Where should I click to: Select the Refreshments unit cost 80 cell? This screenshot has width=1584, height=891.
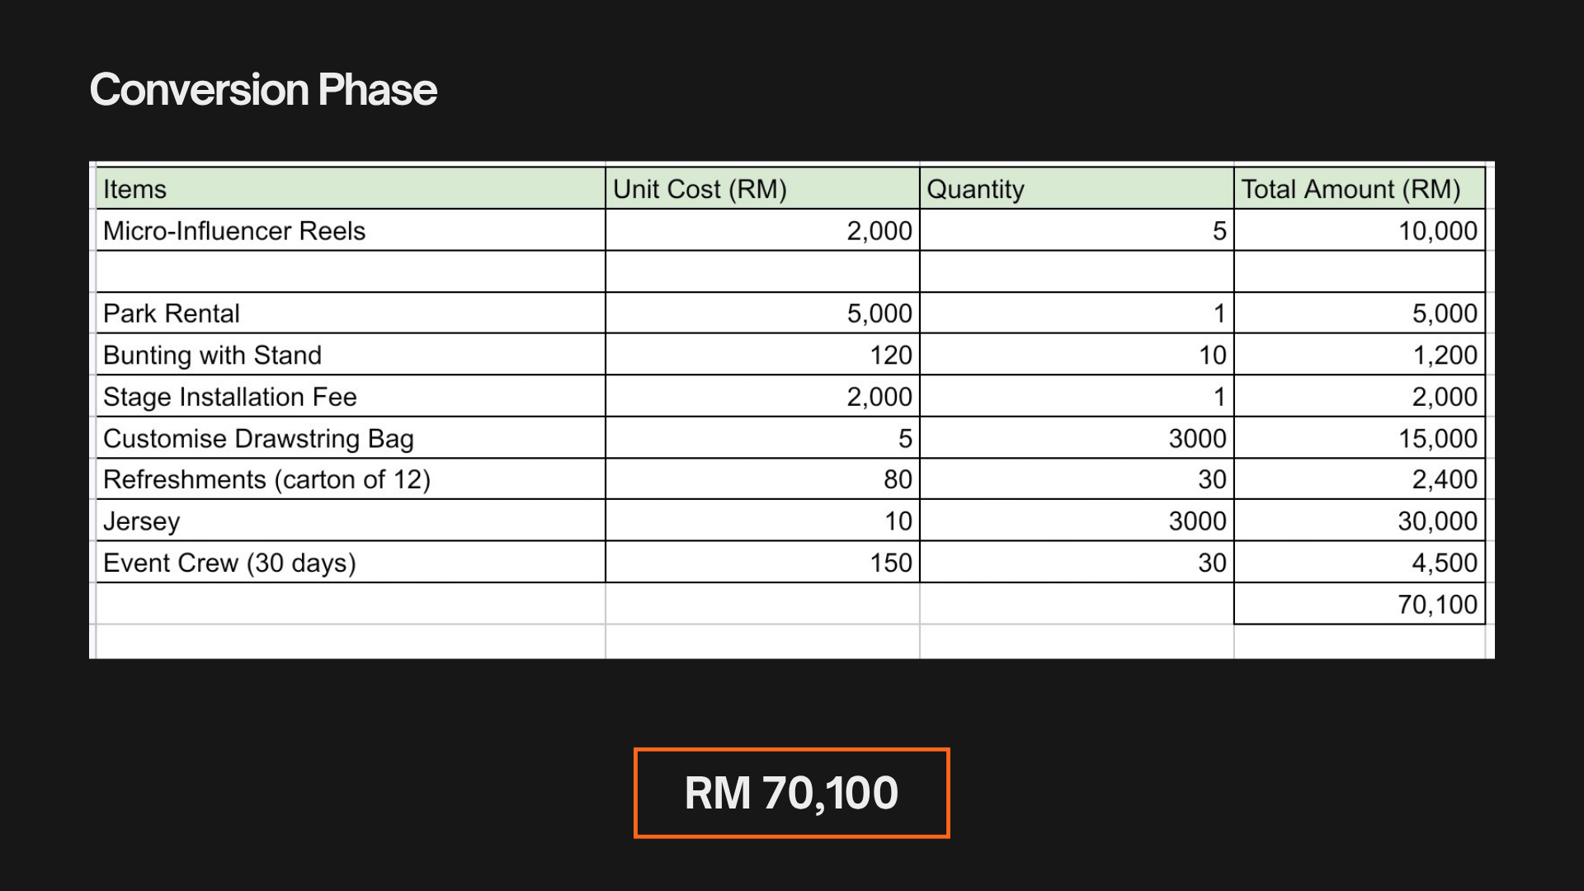click(x=762, y=478)
